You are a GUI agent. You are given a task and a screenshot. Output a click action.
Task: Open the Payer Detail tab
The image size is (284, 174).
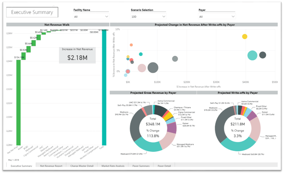164,165
